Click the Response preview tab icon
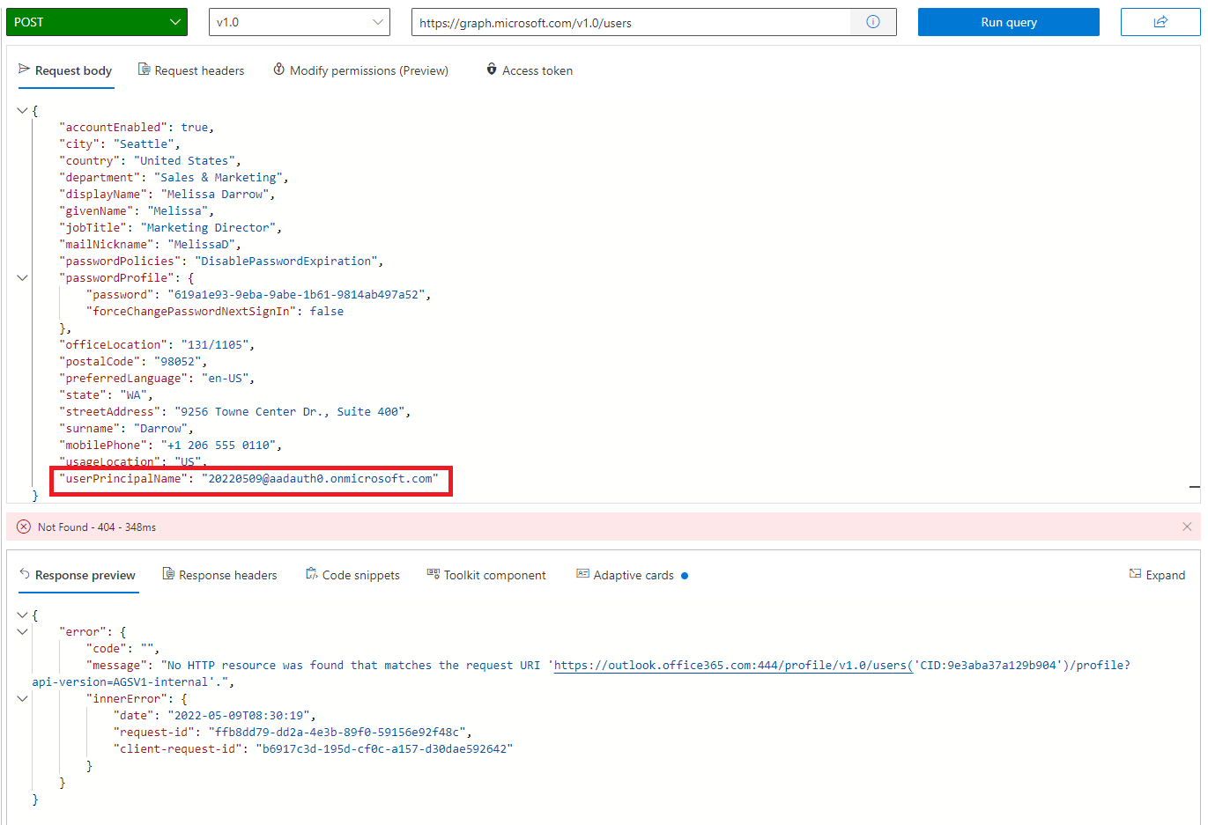 [25, 574]
